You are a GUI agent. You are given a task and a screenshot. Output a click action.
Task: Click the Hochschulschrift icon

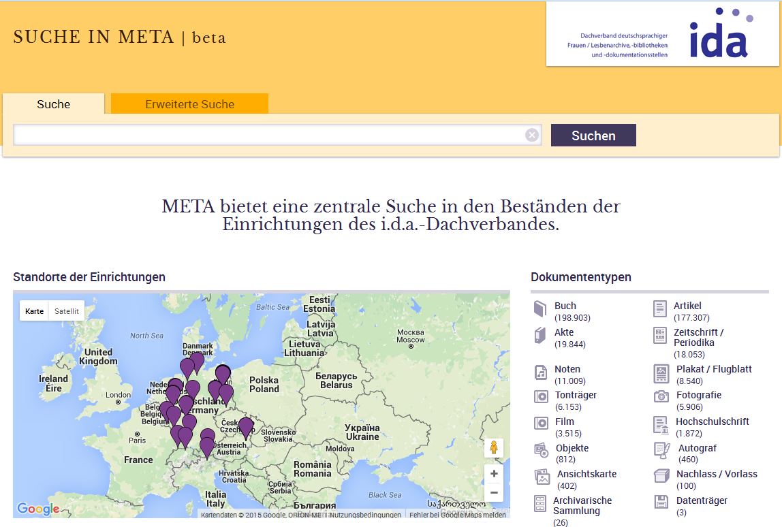click(661, 425)
